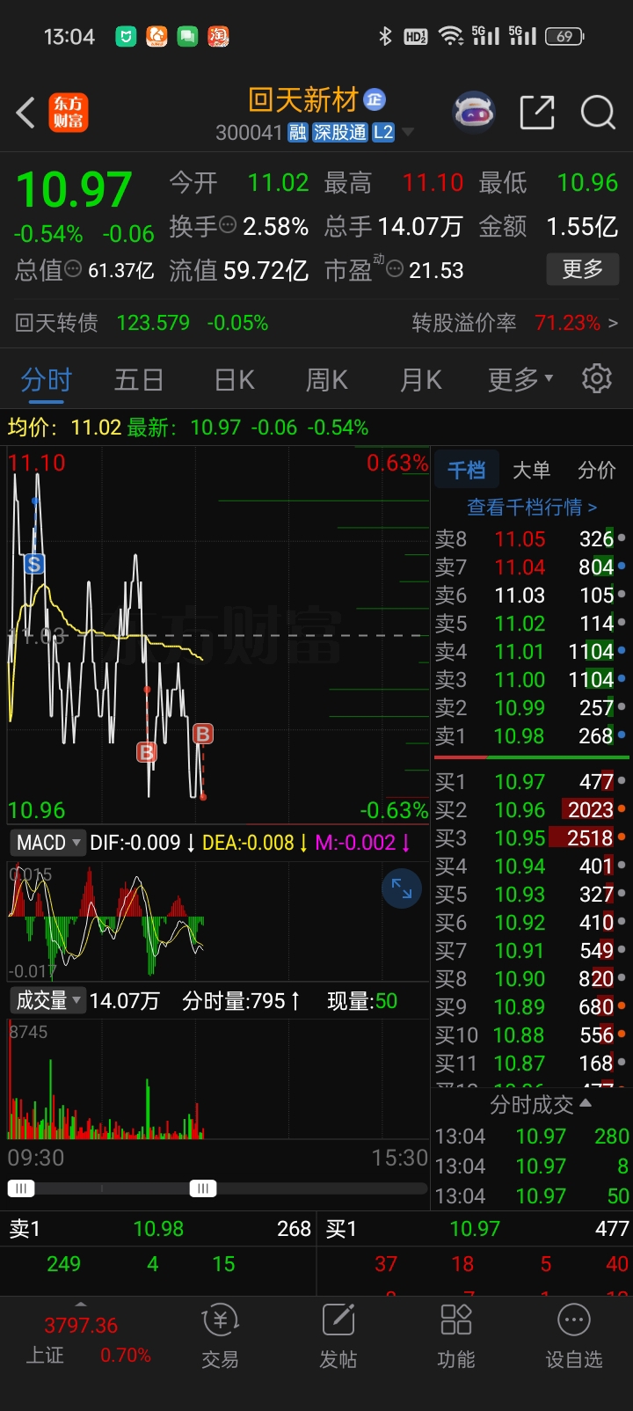This screenshot has height=1411, width=633.
Task: Tap the 企 badge next to stock name
Action: 375,99
